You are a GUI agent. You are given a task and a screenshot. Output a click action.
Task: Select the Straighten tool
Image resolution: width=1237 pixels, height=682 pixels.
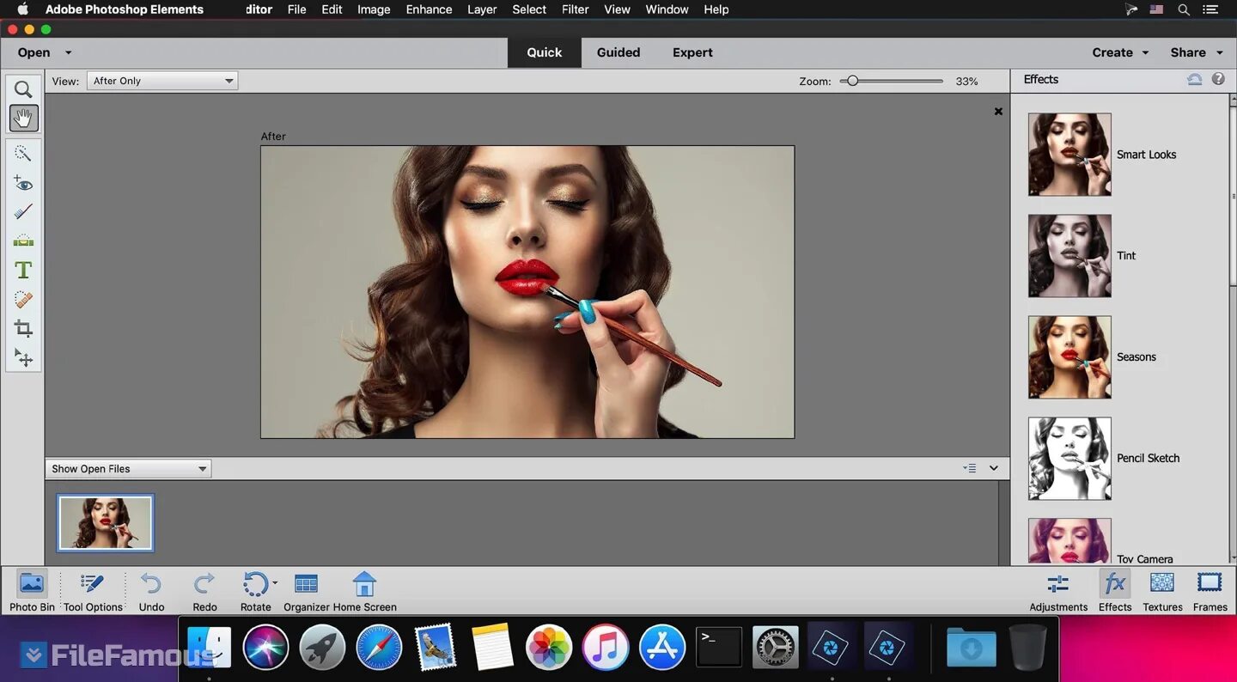coord(23,241)
